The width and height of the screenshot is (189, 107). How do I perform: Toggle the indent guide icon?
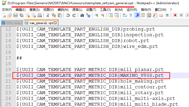point(137,15)
